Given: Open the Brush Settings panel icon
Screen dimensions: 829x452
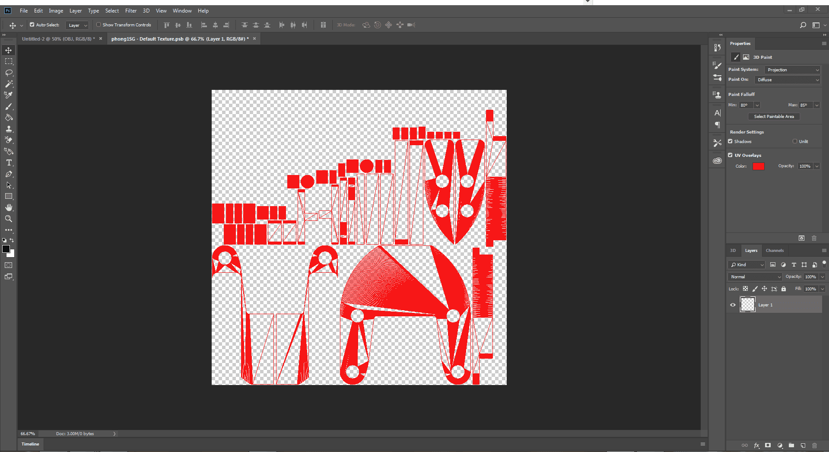Looking at the screenshot, I should [718, 65].
